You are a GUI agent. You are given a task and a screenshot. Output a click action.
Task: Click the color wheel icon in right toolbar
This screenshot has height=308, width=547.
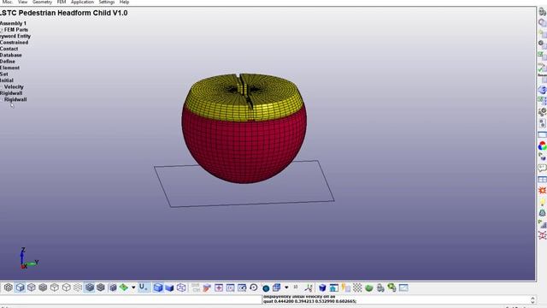(x=542, y=145)
